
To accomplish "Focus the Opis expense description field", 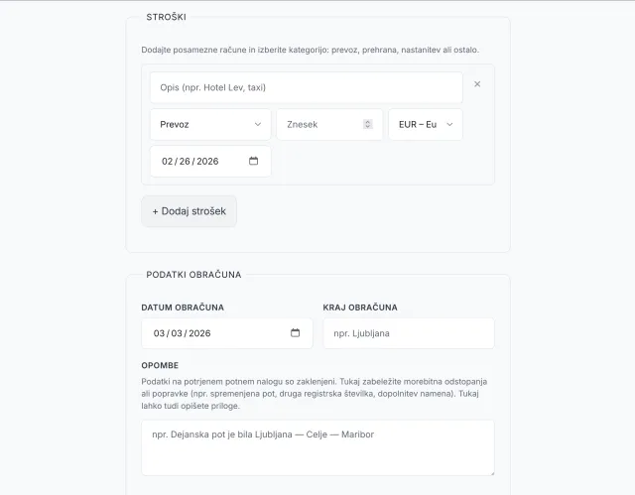I will point(306,87).
